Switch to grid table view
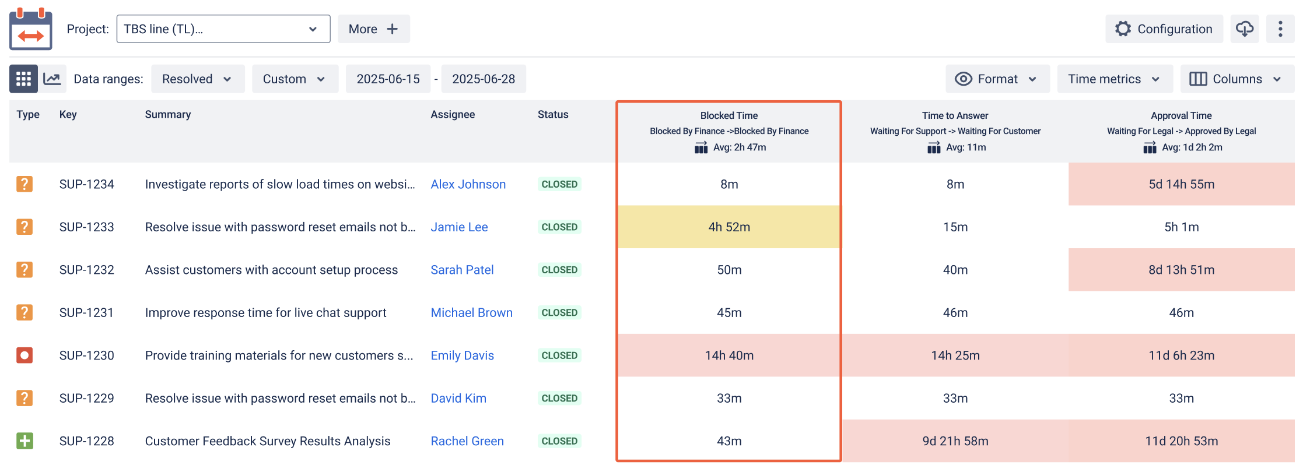 [x=23, y=79]
